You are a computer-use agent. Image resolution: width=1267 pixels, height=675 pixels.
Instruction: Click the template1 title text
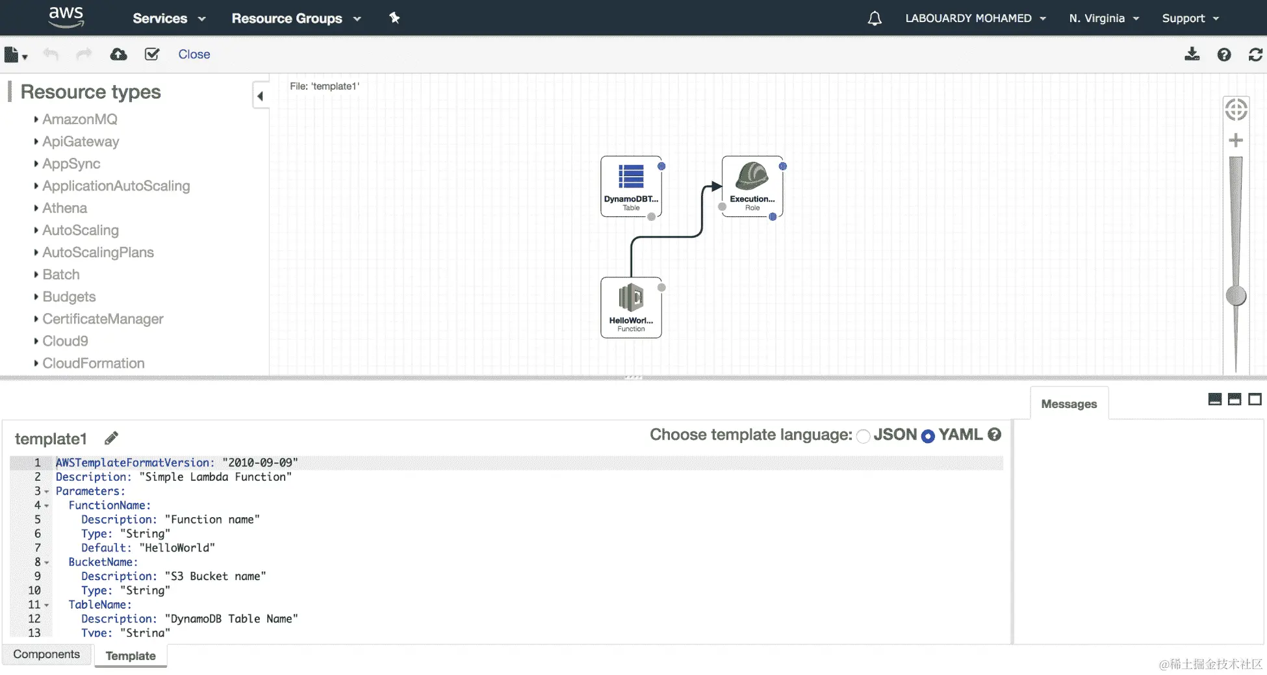pos(51,439)
